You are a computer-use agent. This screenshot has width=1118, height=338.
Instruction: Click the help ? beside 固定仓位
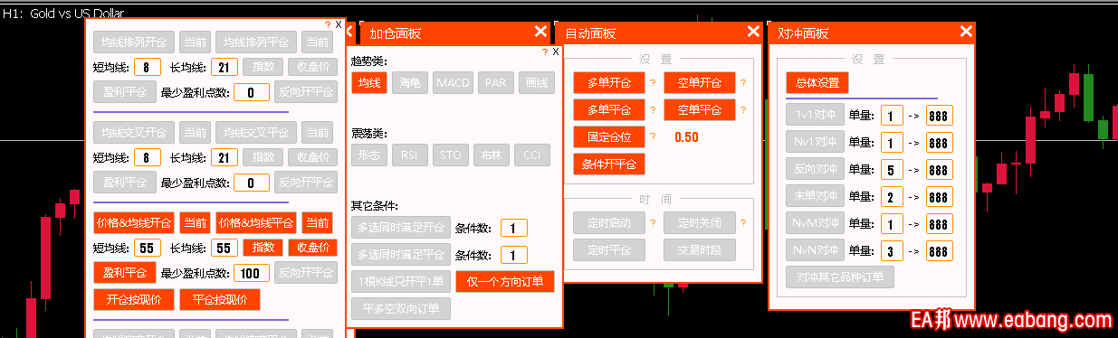click(652, 137)
